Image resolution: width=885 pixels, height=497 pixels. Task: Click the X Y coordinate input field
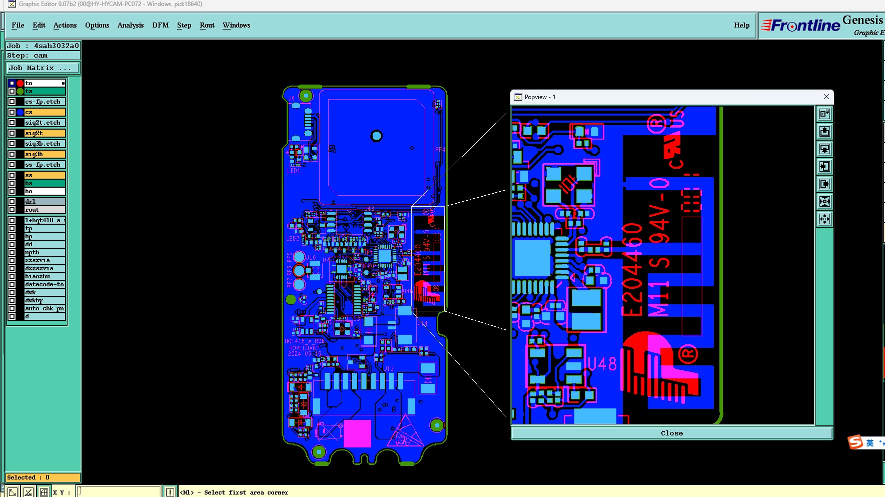(120, 492)
